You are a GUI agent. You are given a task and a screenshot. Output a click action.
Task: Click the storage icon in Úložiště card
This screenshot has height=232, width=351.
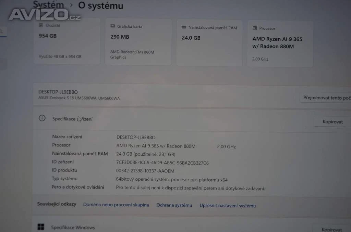coord(41,25)
